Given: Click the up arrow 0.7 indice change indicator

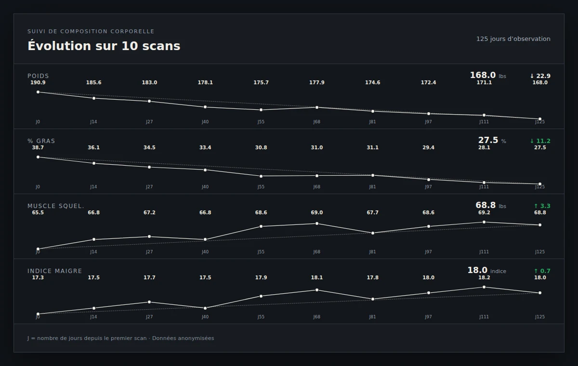Looking at the screenshot, I should (x=542, y=271).
